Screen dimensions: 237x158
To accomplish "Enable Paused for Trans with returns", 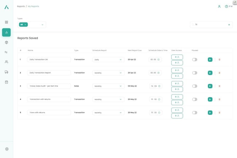I will click(195, 113).
